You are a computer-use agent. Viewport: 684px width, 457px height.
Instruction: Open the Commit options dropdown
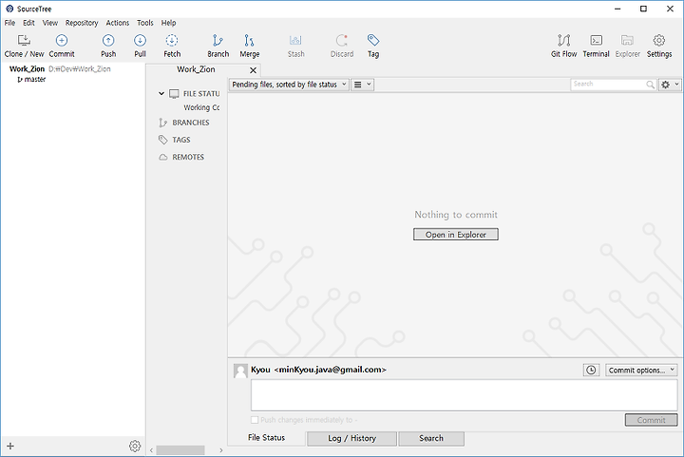pos(641,370)
